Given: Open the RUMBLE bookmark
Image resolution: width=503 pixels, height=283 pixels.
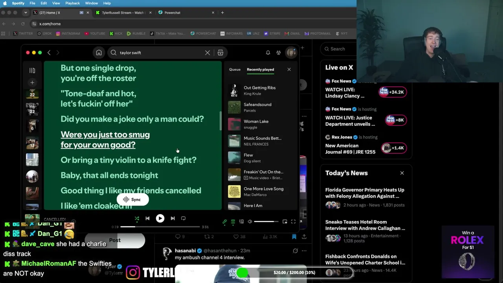Looking at the screenshot, I should (x=136, y=34).
